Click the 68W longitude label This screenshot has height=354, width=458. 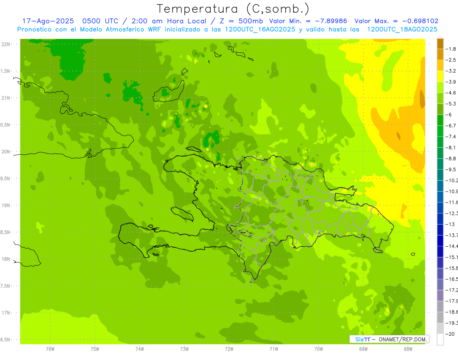408,349
